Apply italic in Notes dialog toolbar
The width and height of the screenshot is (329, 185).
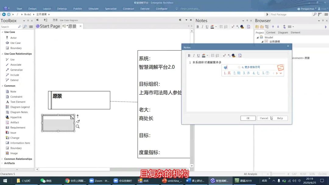194,55
